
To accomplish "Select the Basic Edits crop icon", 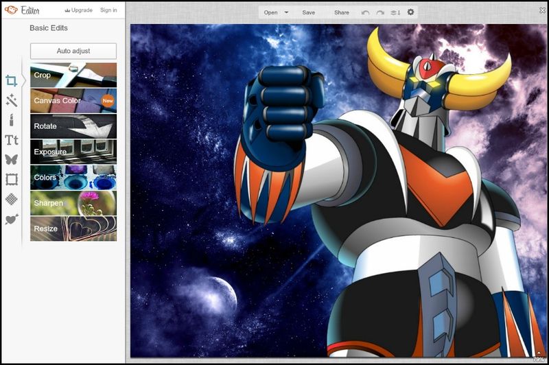I will click(x=11, y=81).
